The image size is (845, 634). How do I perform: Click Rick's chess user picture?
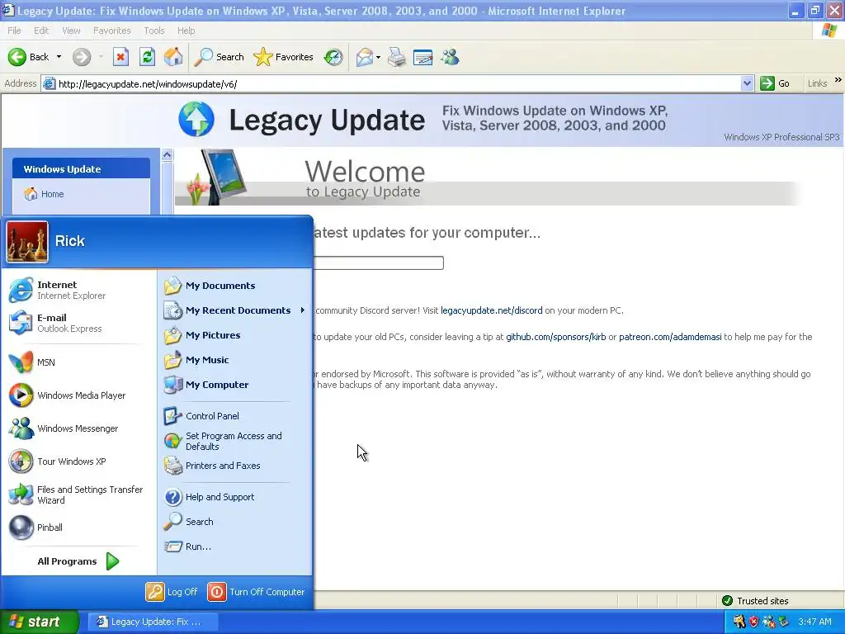click(x=27, y=242)
